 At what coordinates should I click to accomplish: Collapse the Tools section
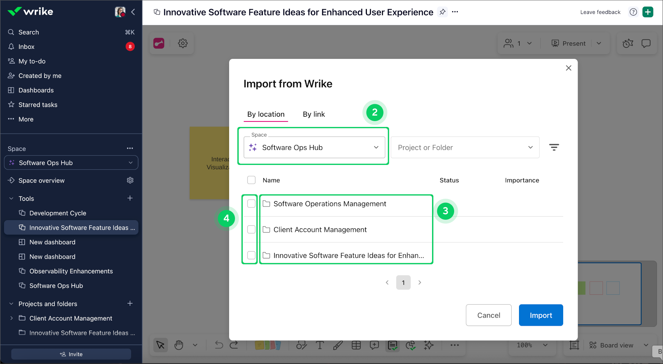coord(11,198)
